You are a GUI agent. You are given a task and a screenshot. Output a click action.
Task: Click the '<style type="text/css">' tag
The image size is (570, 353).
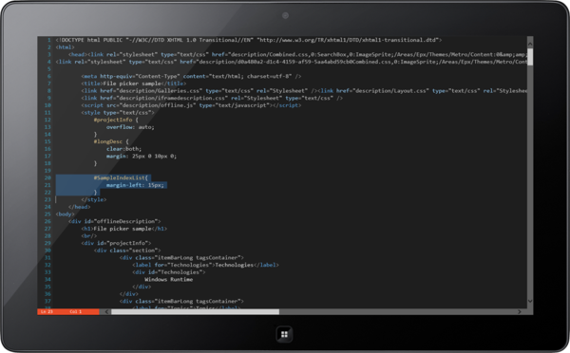[x=118, y=113]
